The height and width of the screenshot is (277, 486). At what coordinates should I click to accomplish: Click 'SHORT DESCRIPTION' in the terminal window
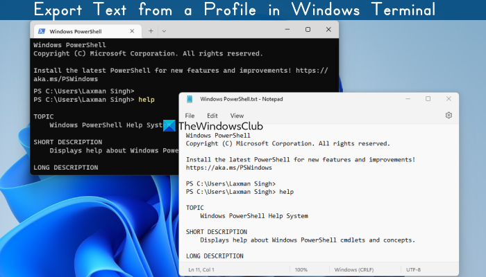tap(67, 142)
